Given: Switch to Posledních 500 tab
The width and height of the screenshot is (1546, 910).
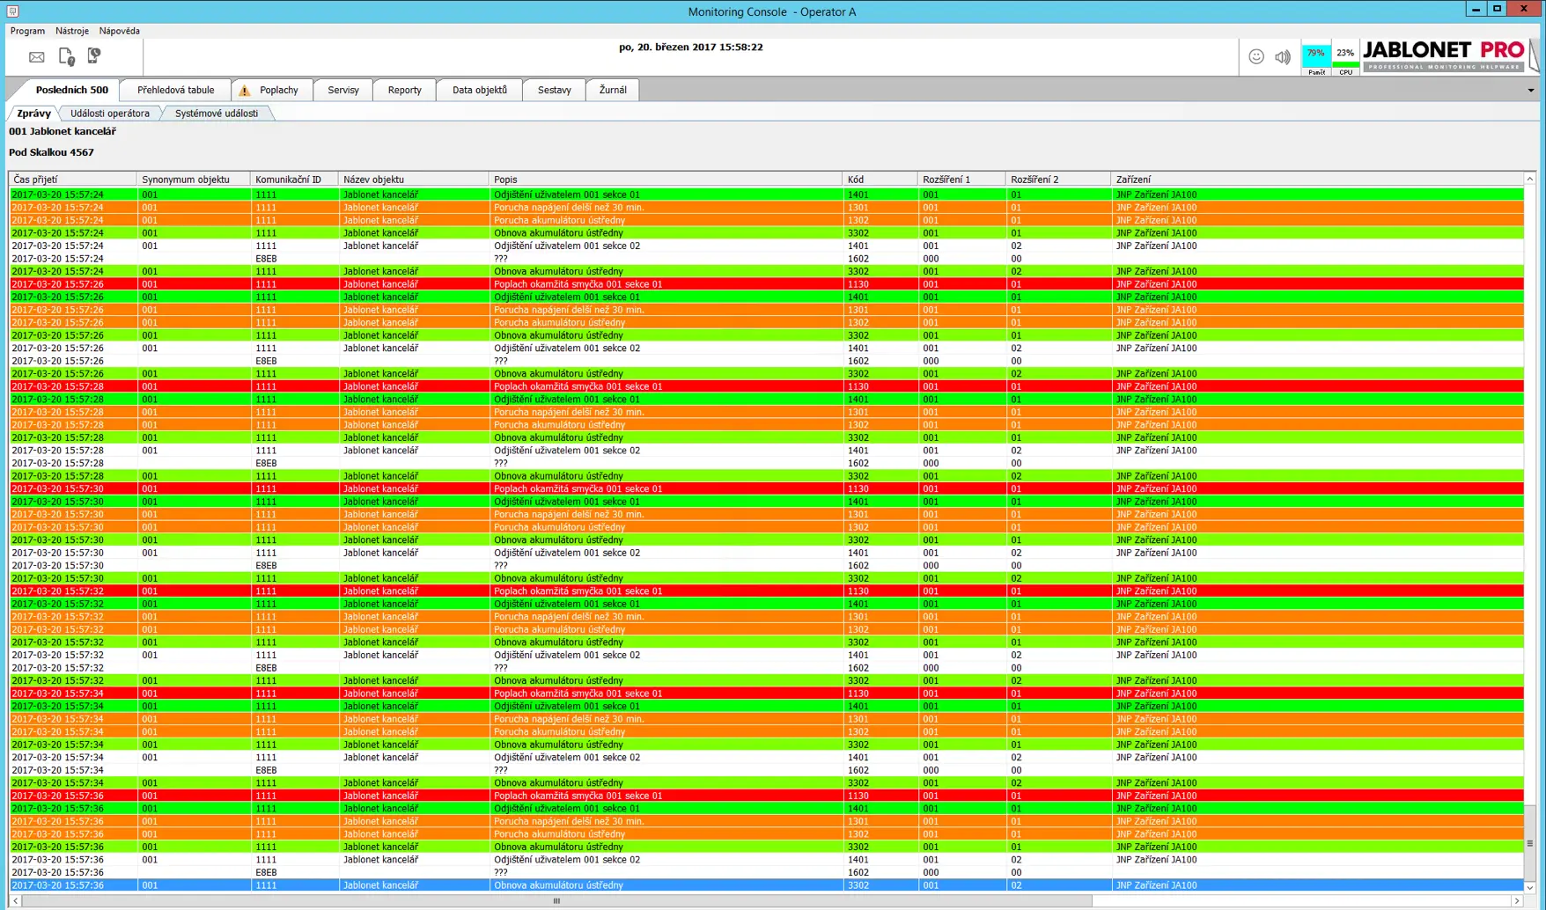Looking at the screenshot, I should (71, 90).
